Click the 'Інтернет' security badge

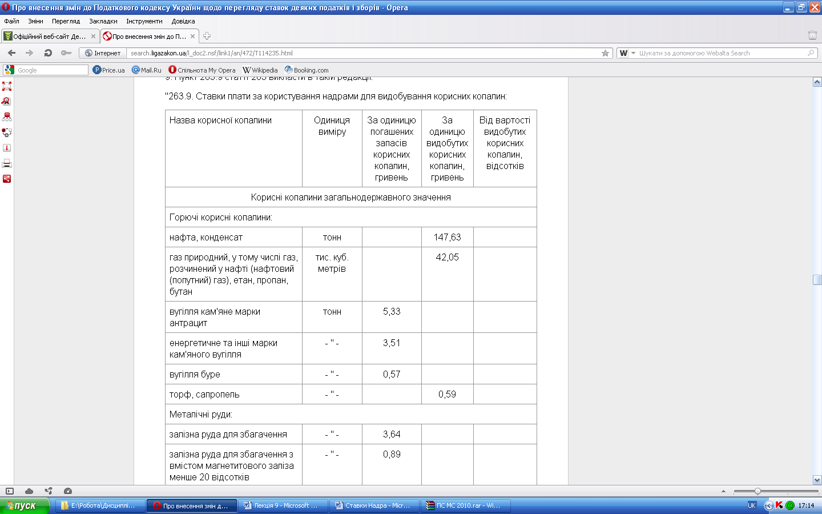103,53
